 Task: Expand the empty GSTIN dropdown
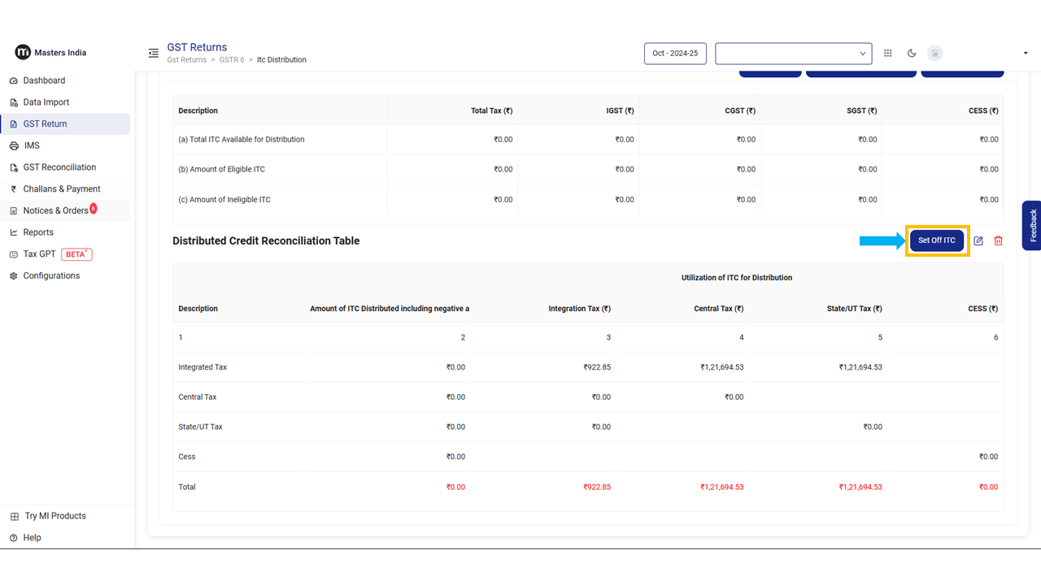[x=793, y=54]
